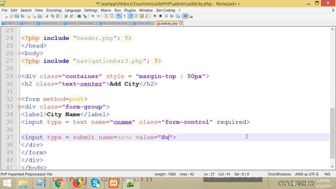The image size is (336, 189).
Task: Close the addcity.php tab with its X
Action: coord(181,23)
